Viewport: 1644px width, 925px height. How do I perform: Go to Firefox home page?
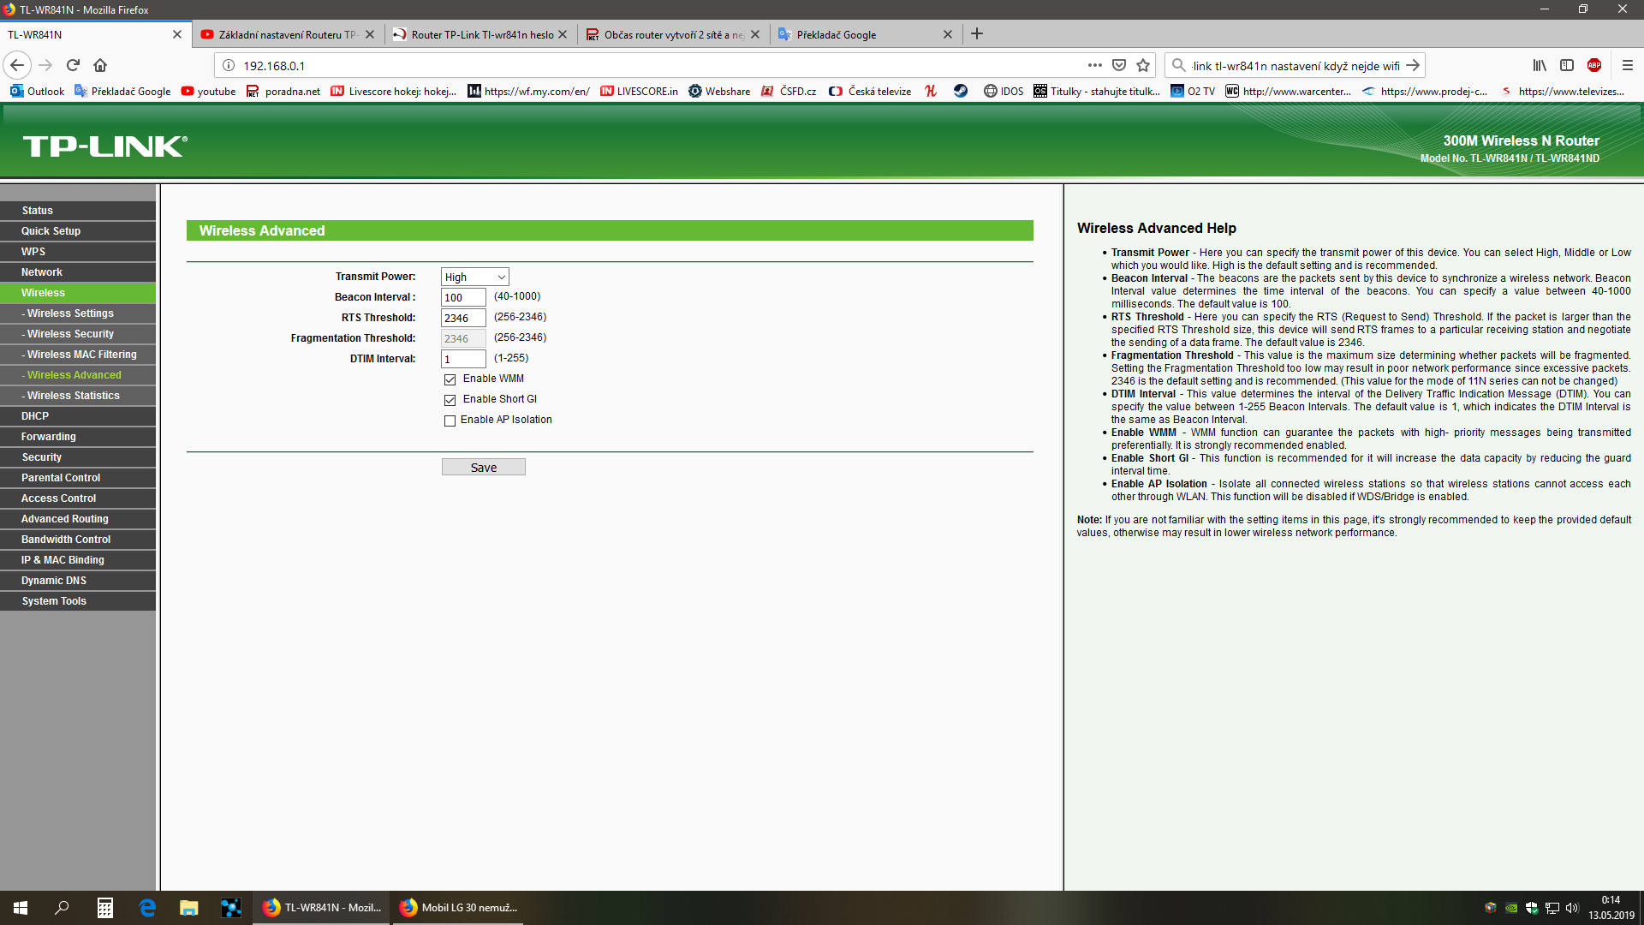pos(100,65)
